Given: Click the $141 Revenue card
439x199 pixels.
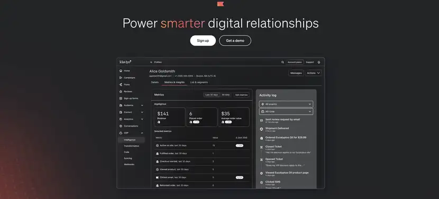Looking at the screenshot, I should click(x=170, y=117).
